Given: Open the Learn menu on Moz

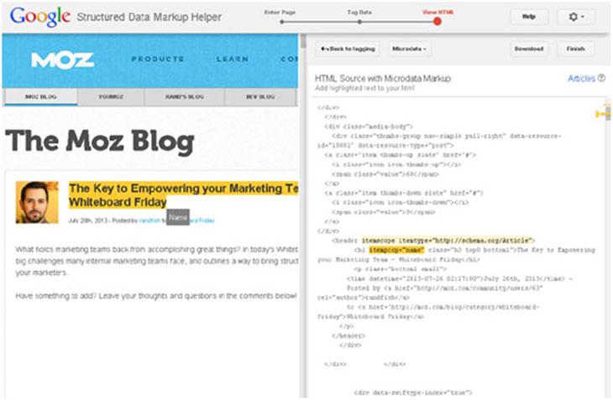Looking at the screenshot, I should click(x=233, y=60).
